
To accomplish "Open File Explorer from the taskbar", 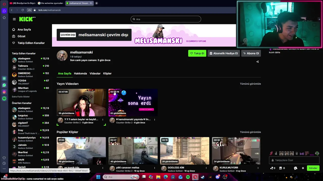I will click(x=158, y=177).
